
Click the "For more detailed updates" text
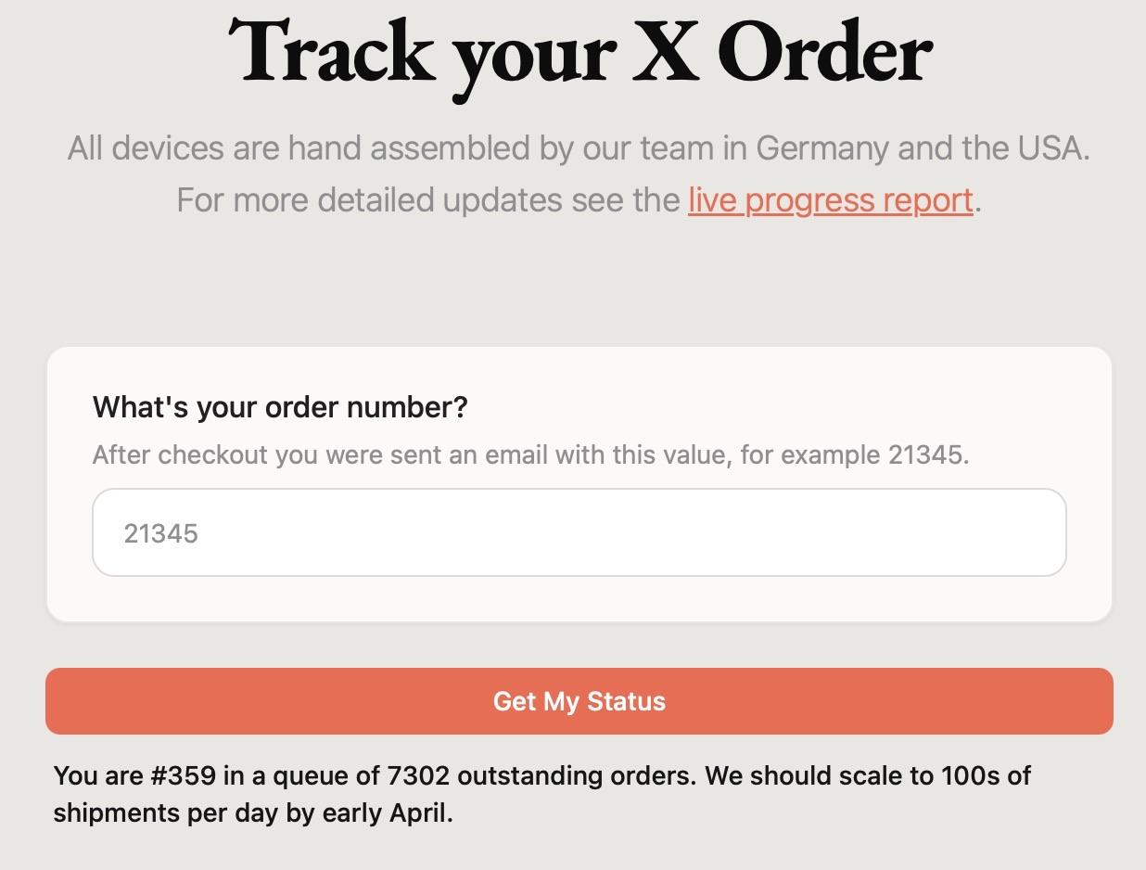coord(427,200)
